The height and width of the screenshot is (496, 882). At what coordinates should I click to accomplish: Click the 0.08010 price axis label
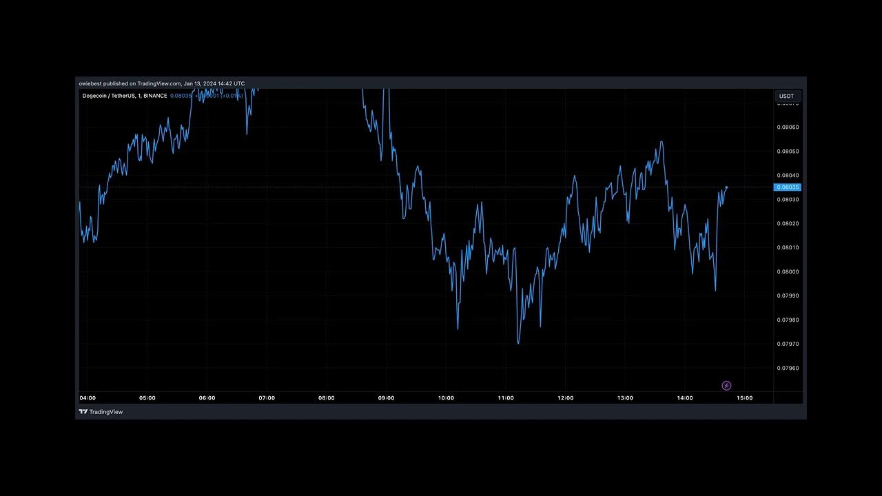click(788, 247)
